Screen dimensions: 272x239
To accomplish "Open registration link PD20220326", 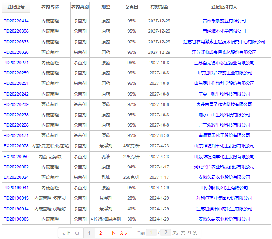I will 16,52.
